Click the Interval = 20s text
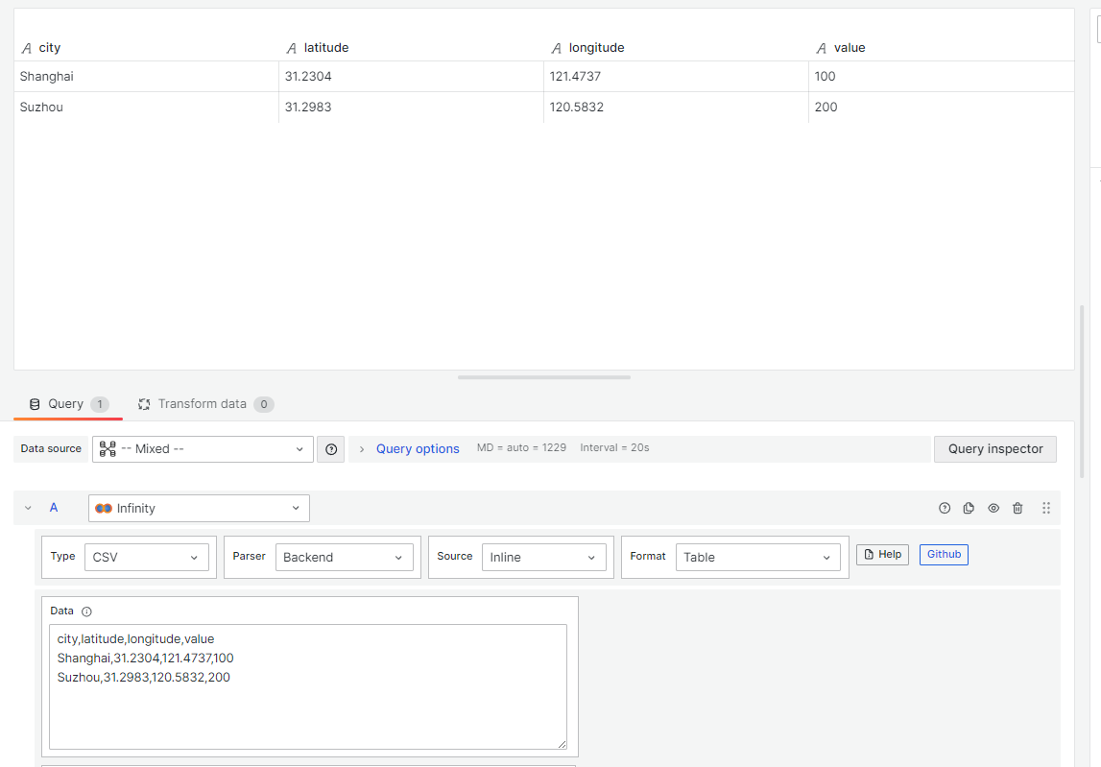The height and width of the screenshot is (767, 1101). click(614, 447)
